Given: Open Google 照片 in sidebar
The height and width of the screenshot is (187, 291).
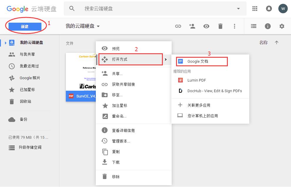Looking at the screenshot, I should coord(30,78).
